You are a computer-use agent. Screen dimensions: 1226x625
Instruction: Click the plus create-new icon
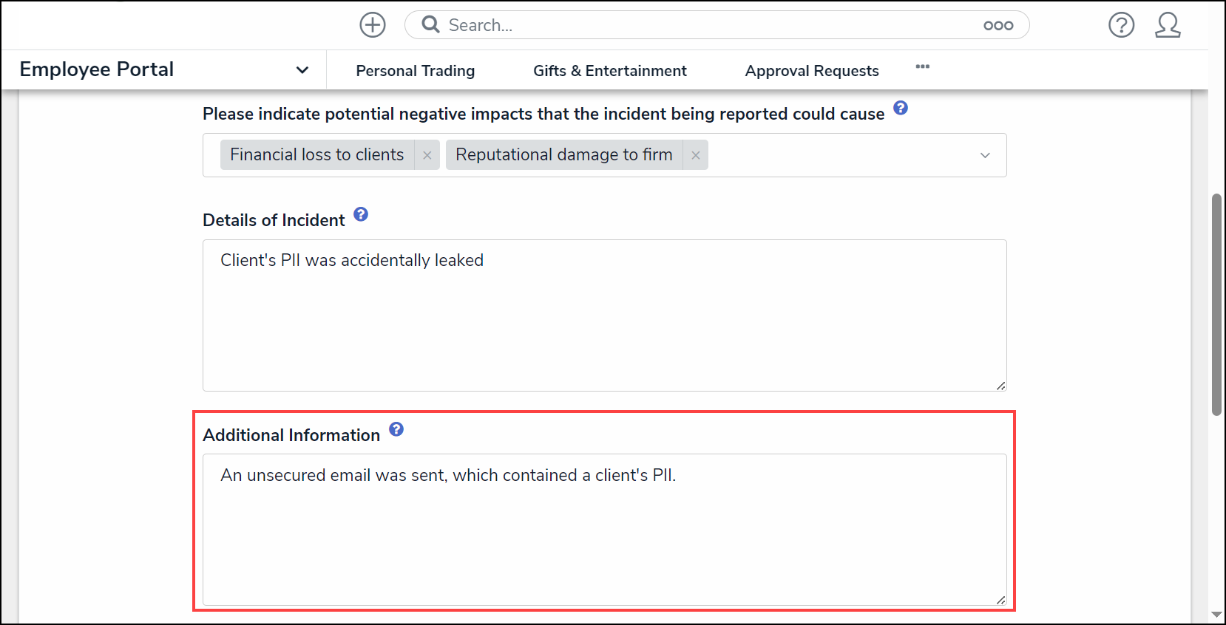(x=373, y=25)
